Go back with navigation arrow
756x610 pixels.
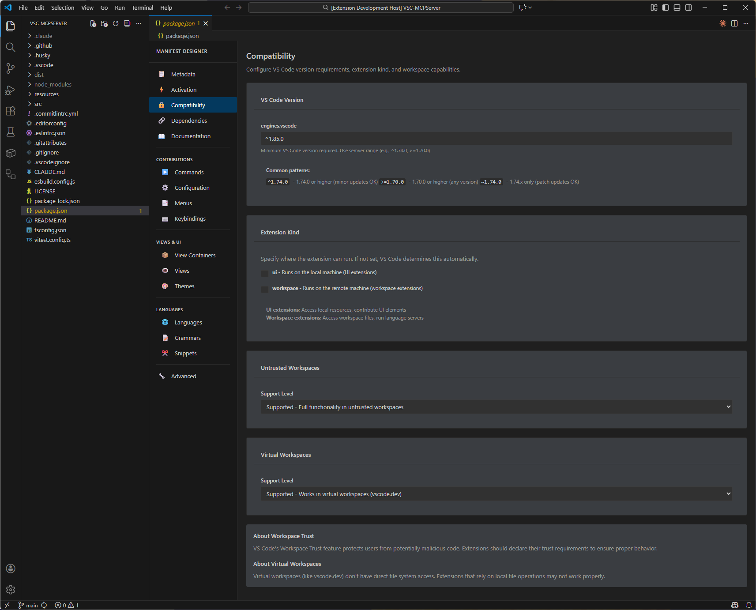pos(227,8)
